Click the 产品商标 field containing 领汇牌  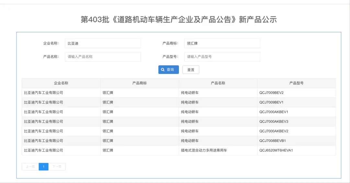pos(222,43)
